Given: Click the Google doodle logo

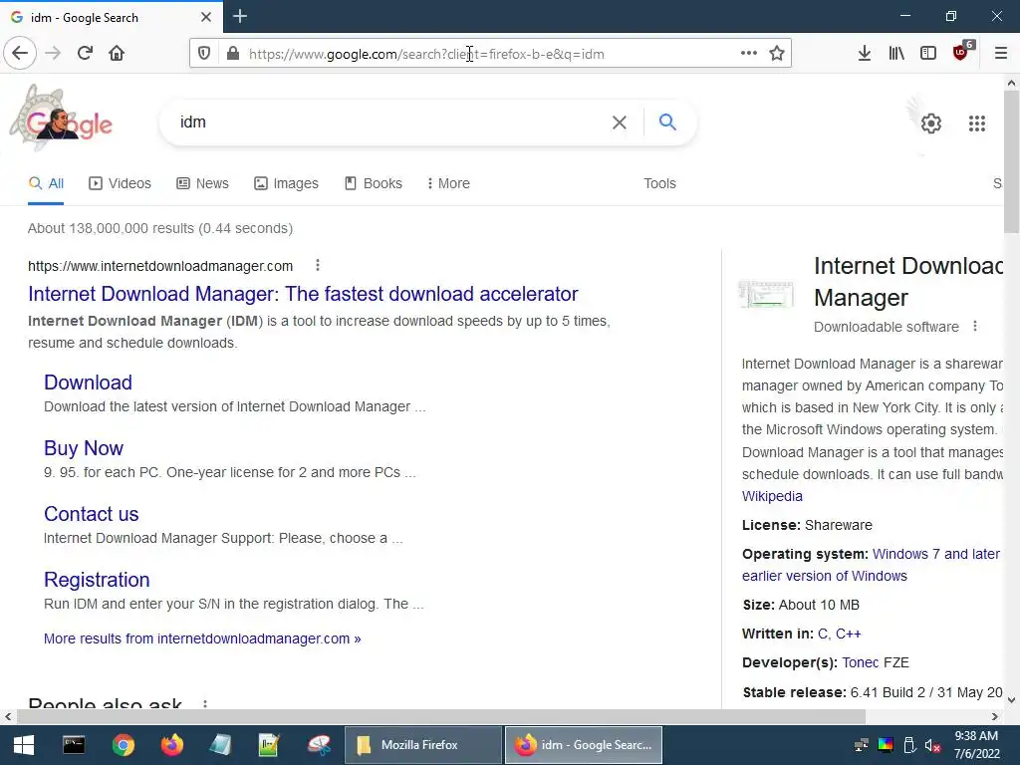Looking at the screenshot, I should pyautogui.click(x=61, y=120).
